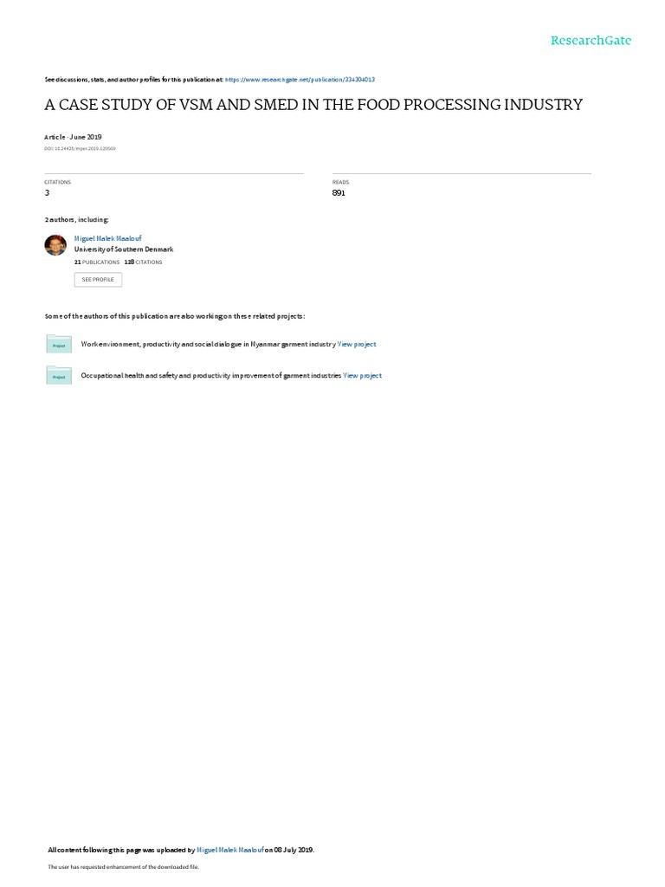Click the Myanmar garment project folder icon
The height and width of the screenshot is (887, 665).
coord(59,344)
